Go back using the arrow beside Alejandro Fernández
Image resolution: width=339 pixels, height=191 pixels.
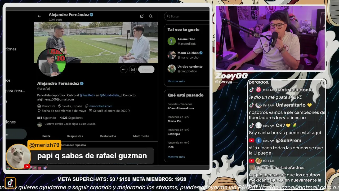click(39, 16)
